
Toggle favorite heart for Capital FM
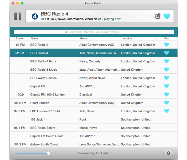click(x=166, y=86)
